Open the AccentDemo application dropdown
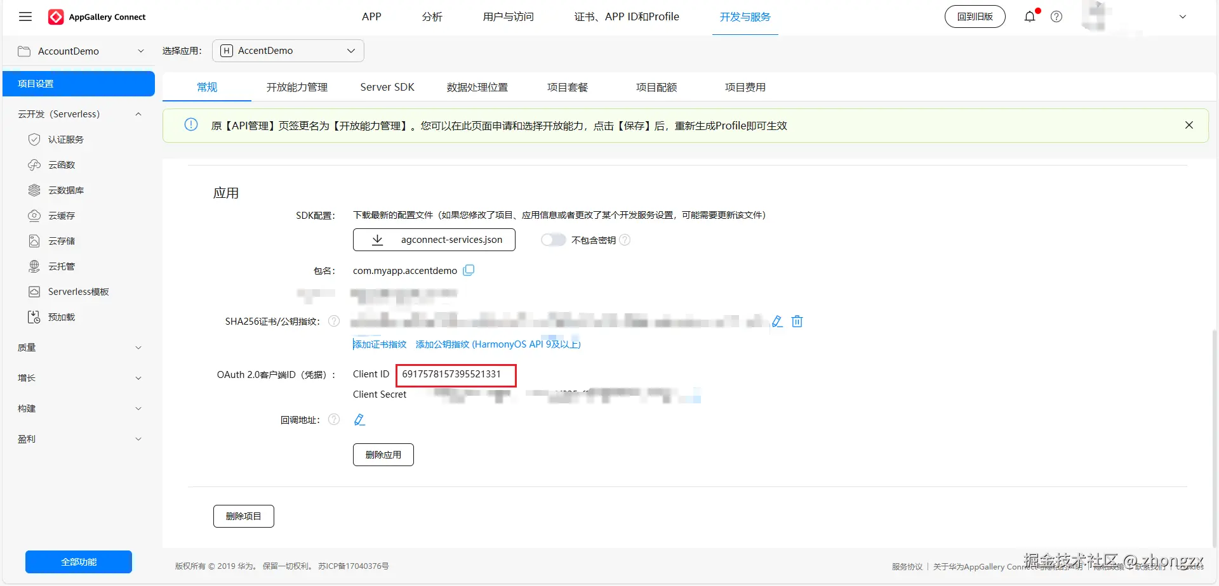 [288, 50]
